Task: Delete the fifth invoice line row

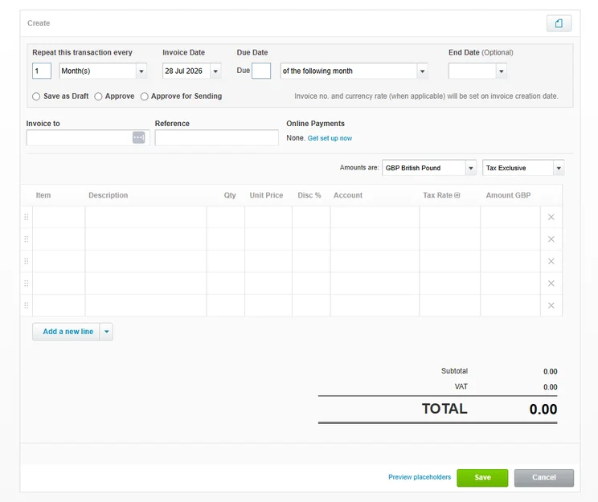Action: pos(551,305)
